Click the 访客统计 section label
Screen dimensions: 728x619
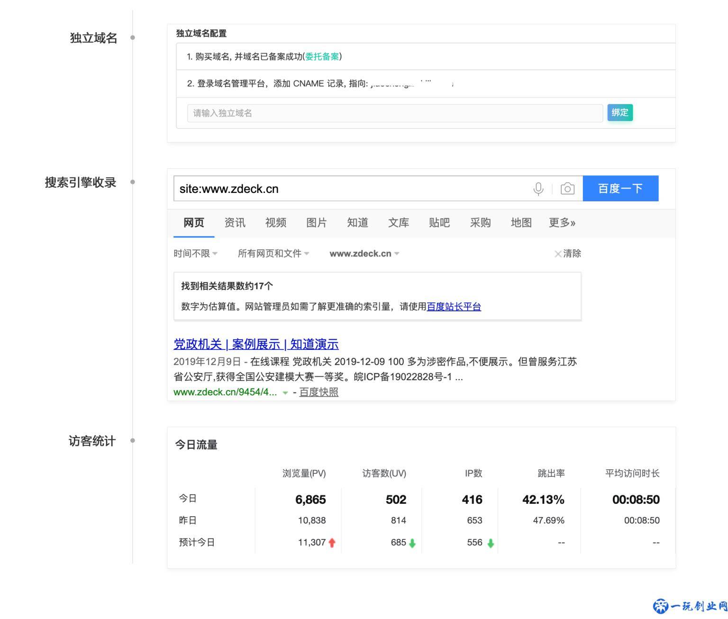coord(92,441)
